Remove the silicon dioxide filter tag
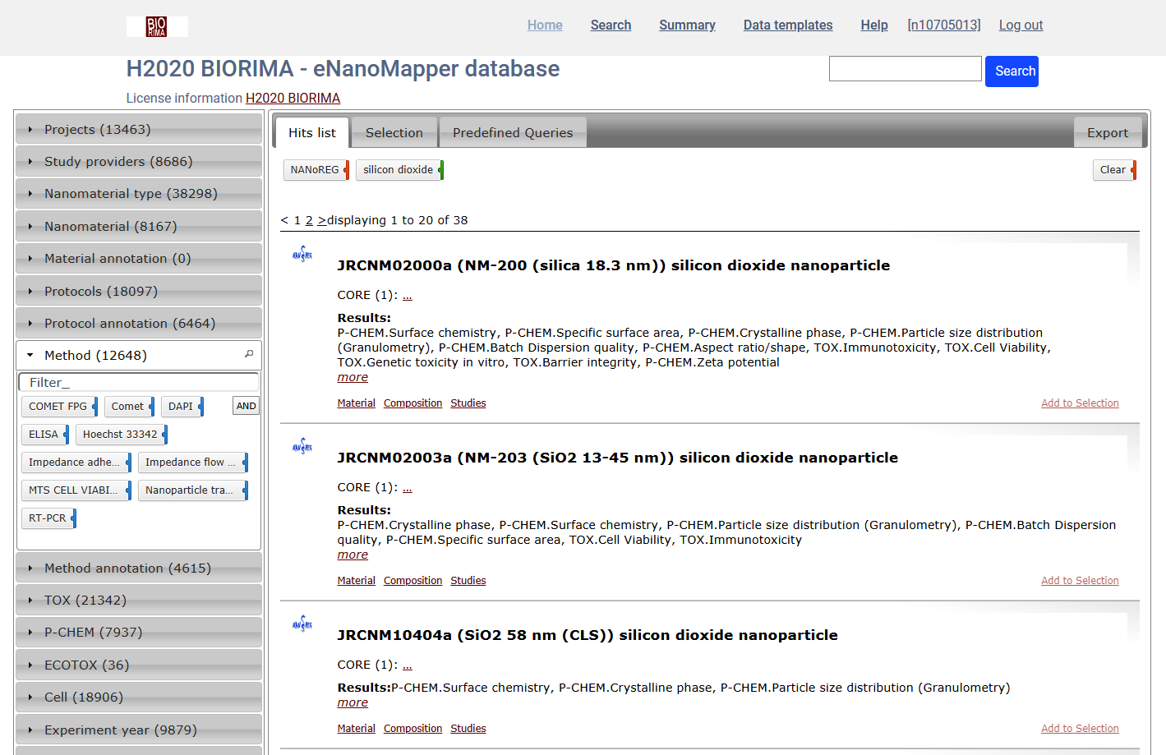1166x755 pixels. click(x=441, y=170)
